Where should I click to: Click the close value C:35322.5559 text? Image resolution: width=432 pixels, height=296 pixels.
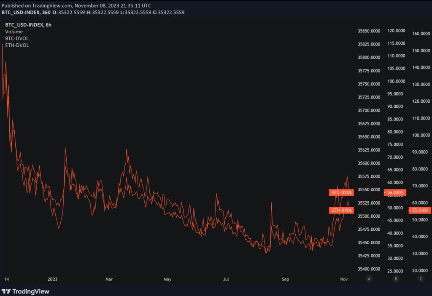point(168,12)
